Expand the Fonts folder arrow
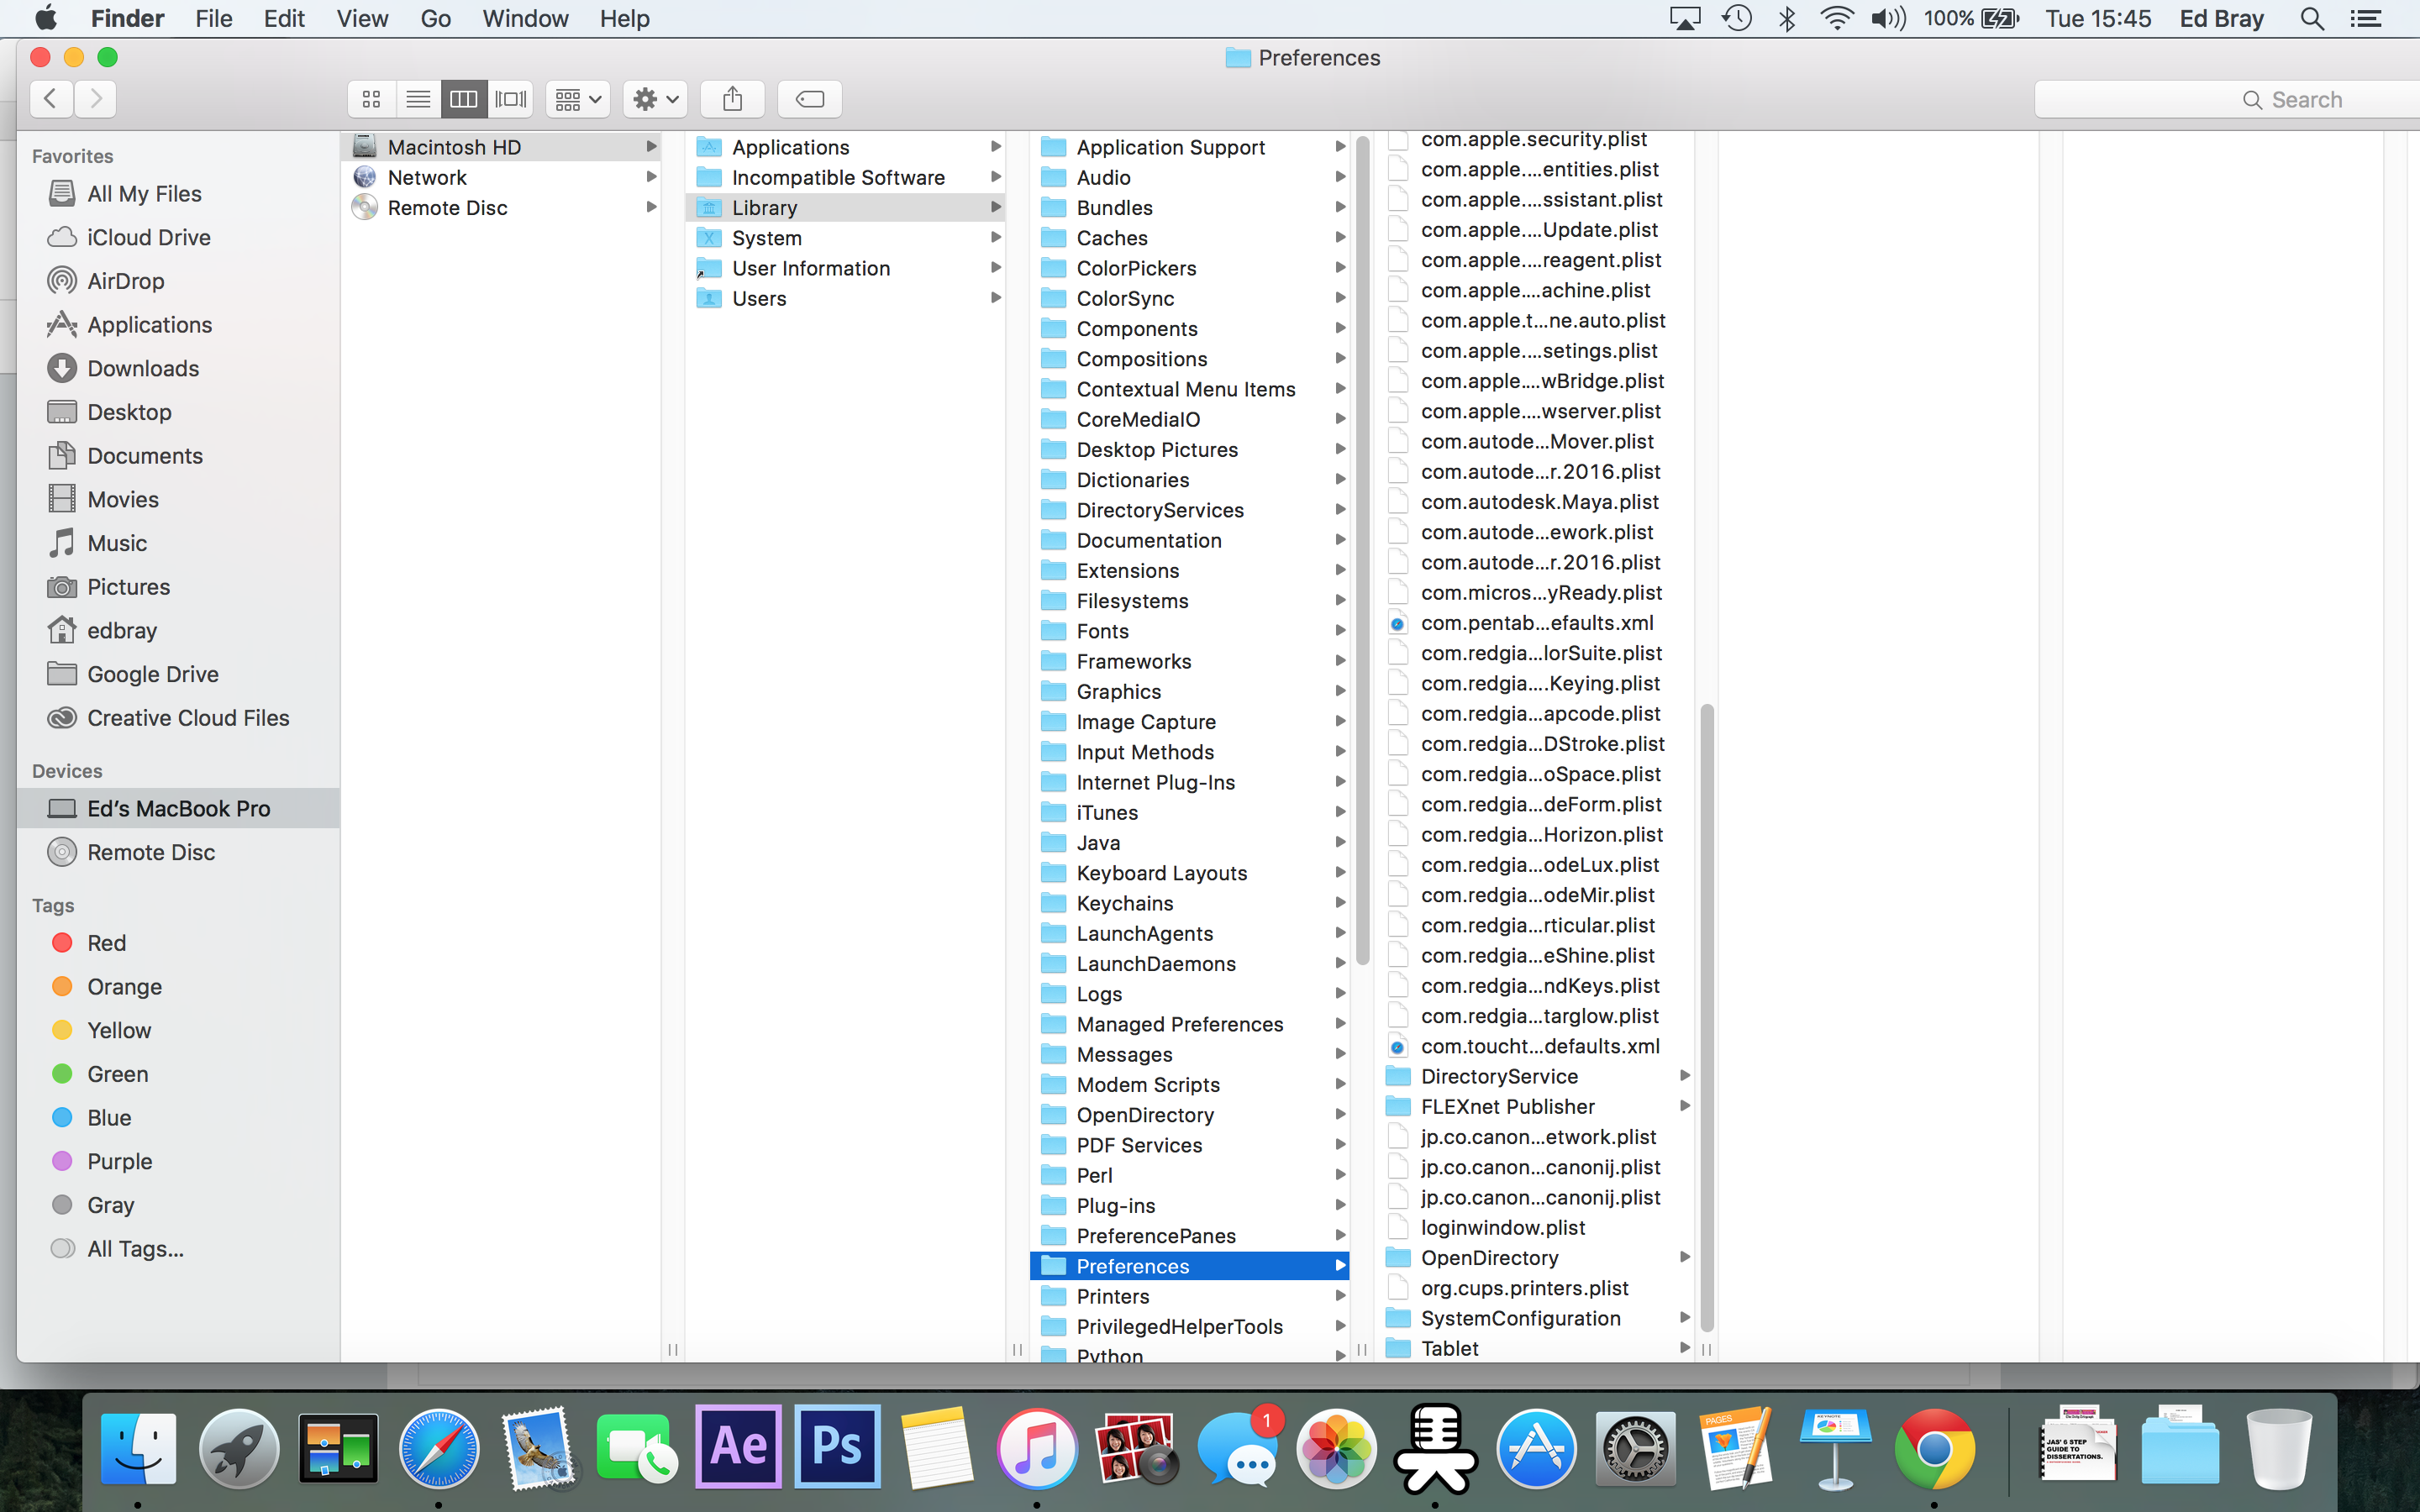 (1340, 631)
